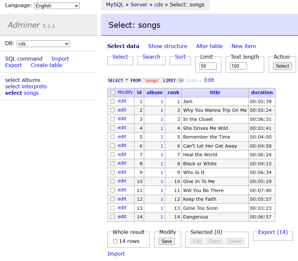Open Export (14)
Screen dimensions: 298x261
(273, 232)
